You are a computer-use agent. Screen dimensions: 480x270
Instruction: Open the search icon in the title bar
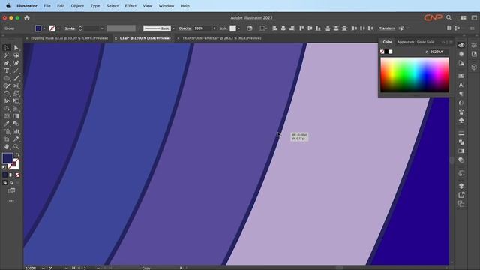448,18
